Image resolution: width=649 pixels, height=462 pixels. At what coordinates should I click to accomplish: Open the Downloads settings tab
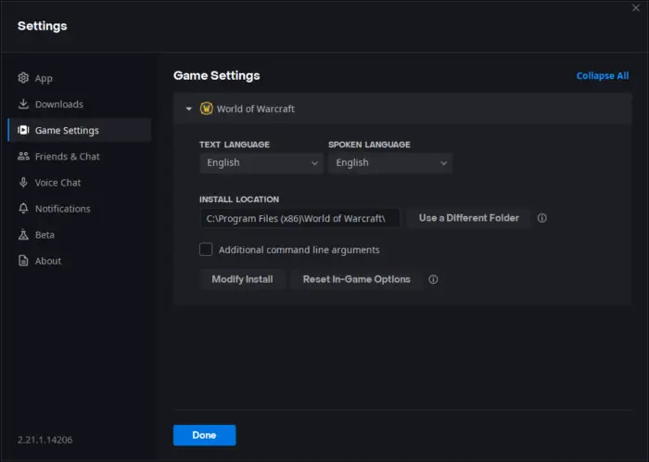80,104
